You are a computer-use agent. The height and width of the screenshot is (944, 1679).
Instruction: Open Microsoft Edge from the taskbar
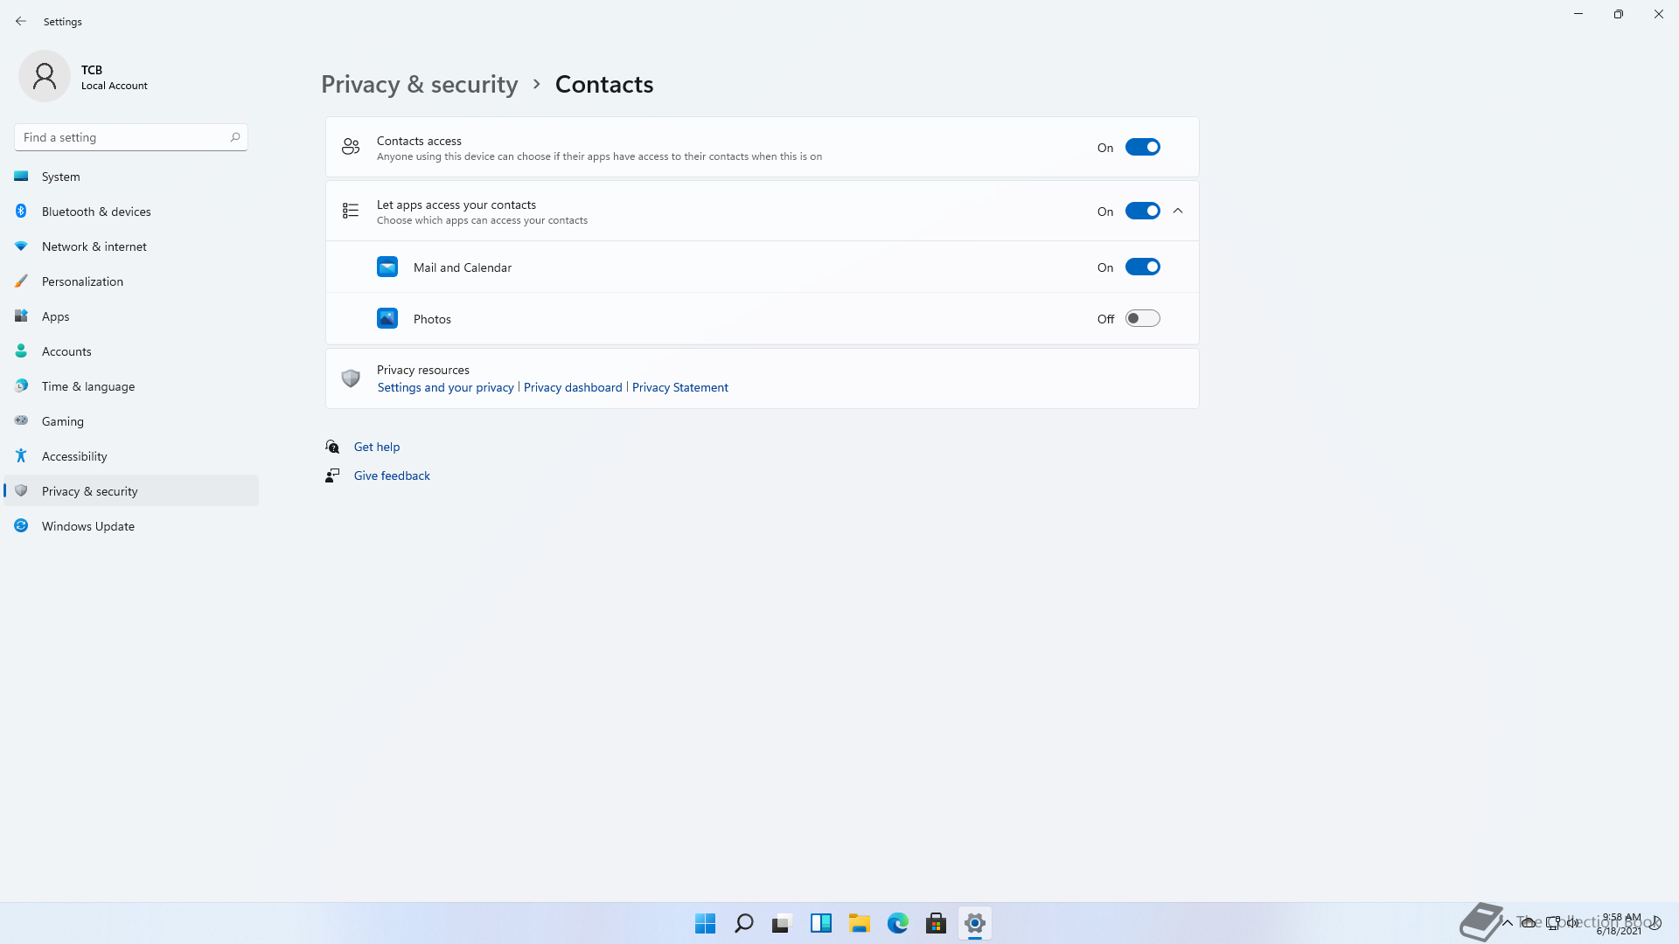click(897, 923)
